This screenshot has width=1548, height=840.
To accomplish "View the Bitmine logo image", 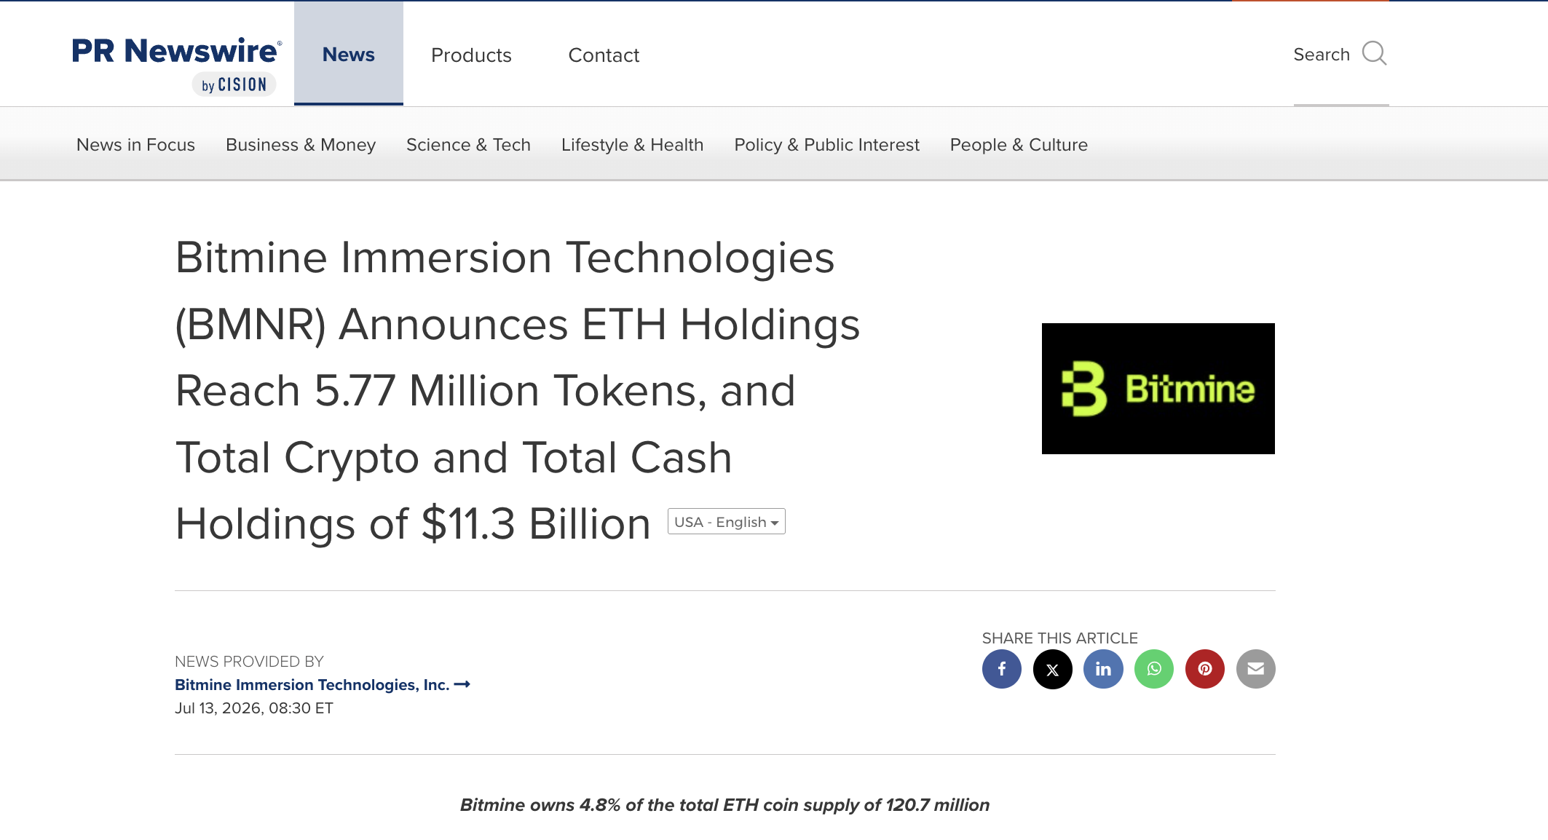I will (1158, 389).
